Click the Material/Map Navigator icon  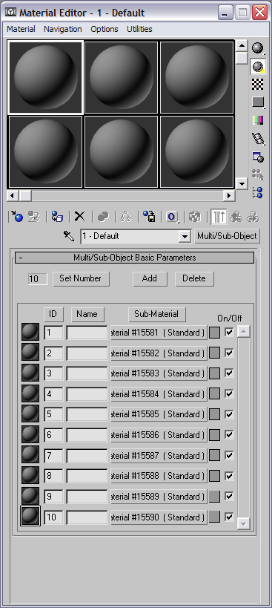coord(258,193)
